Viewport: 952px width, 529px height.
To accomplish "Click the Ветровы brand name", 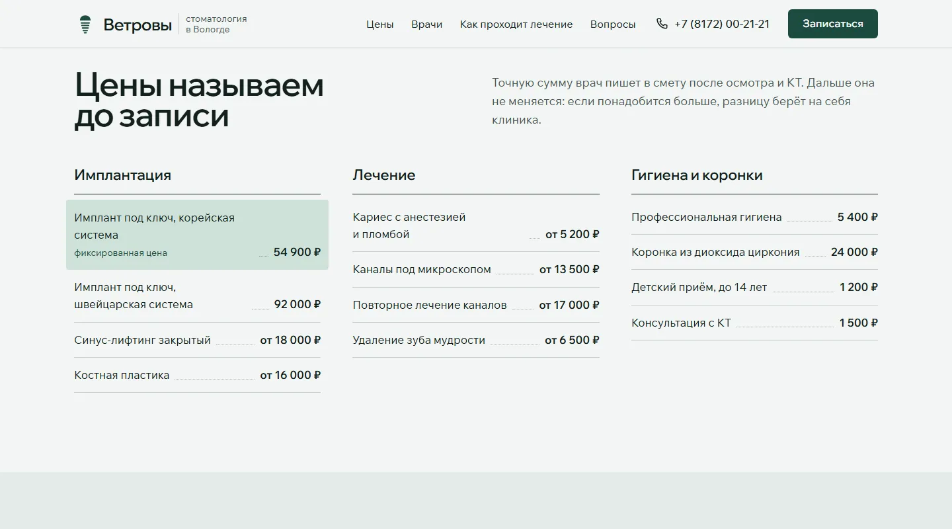I will pos(138,25).
